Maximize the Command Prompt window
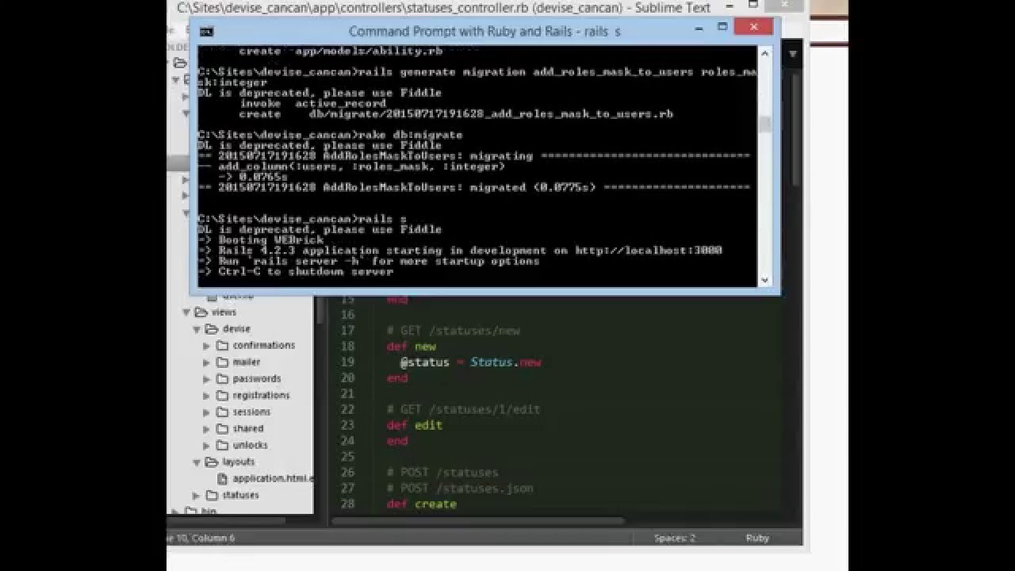1015x571 pixels. click(722, 29)
